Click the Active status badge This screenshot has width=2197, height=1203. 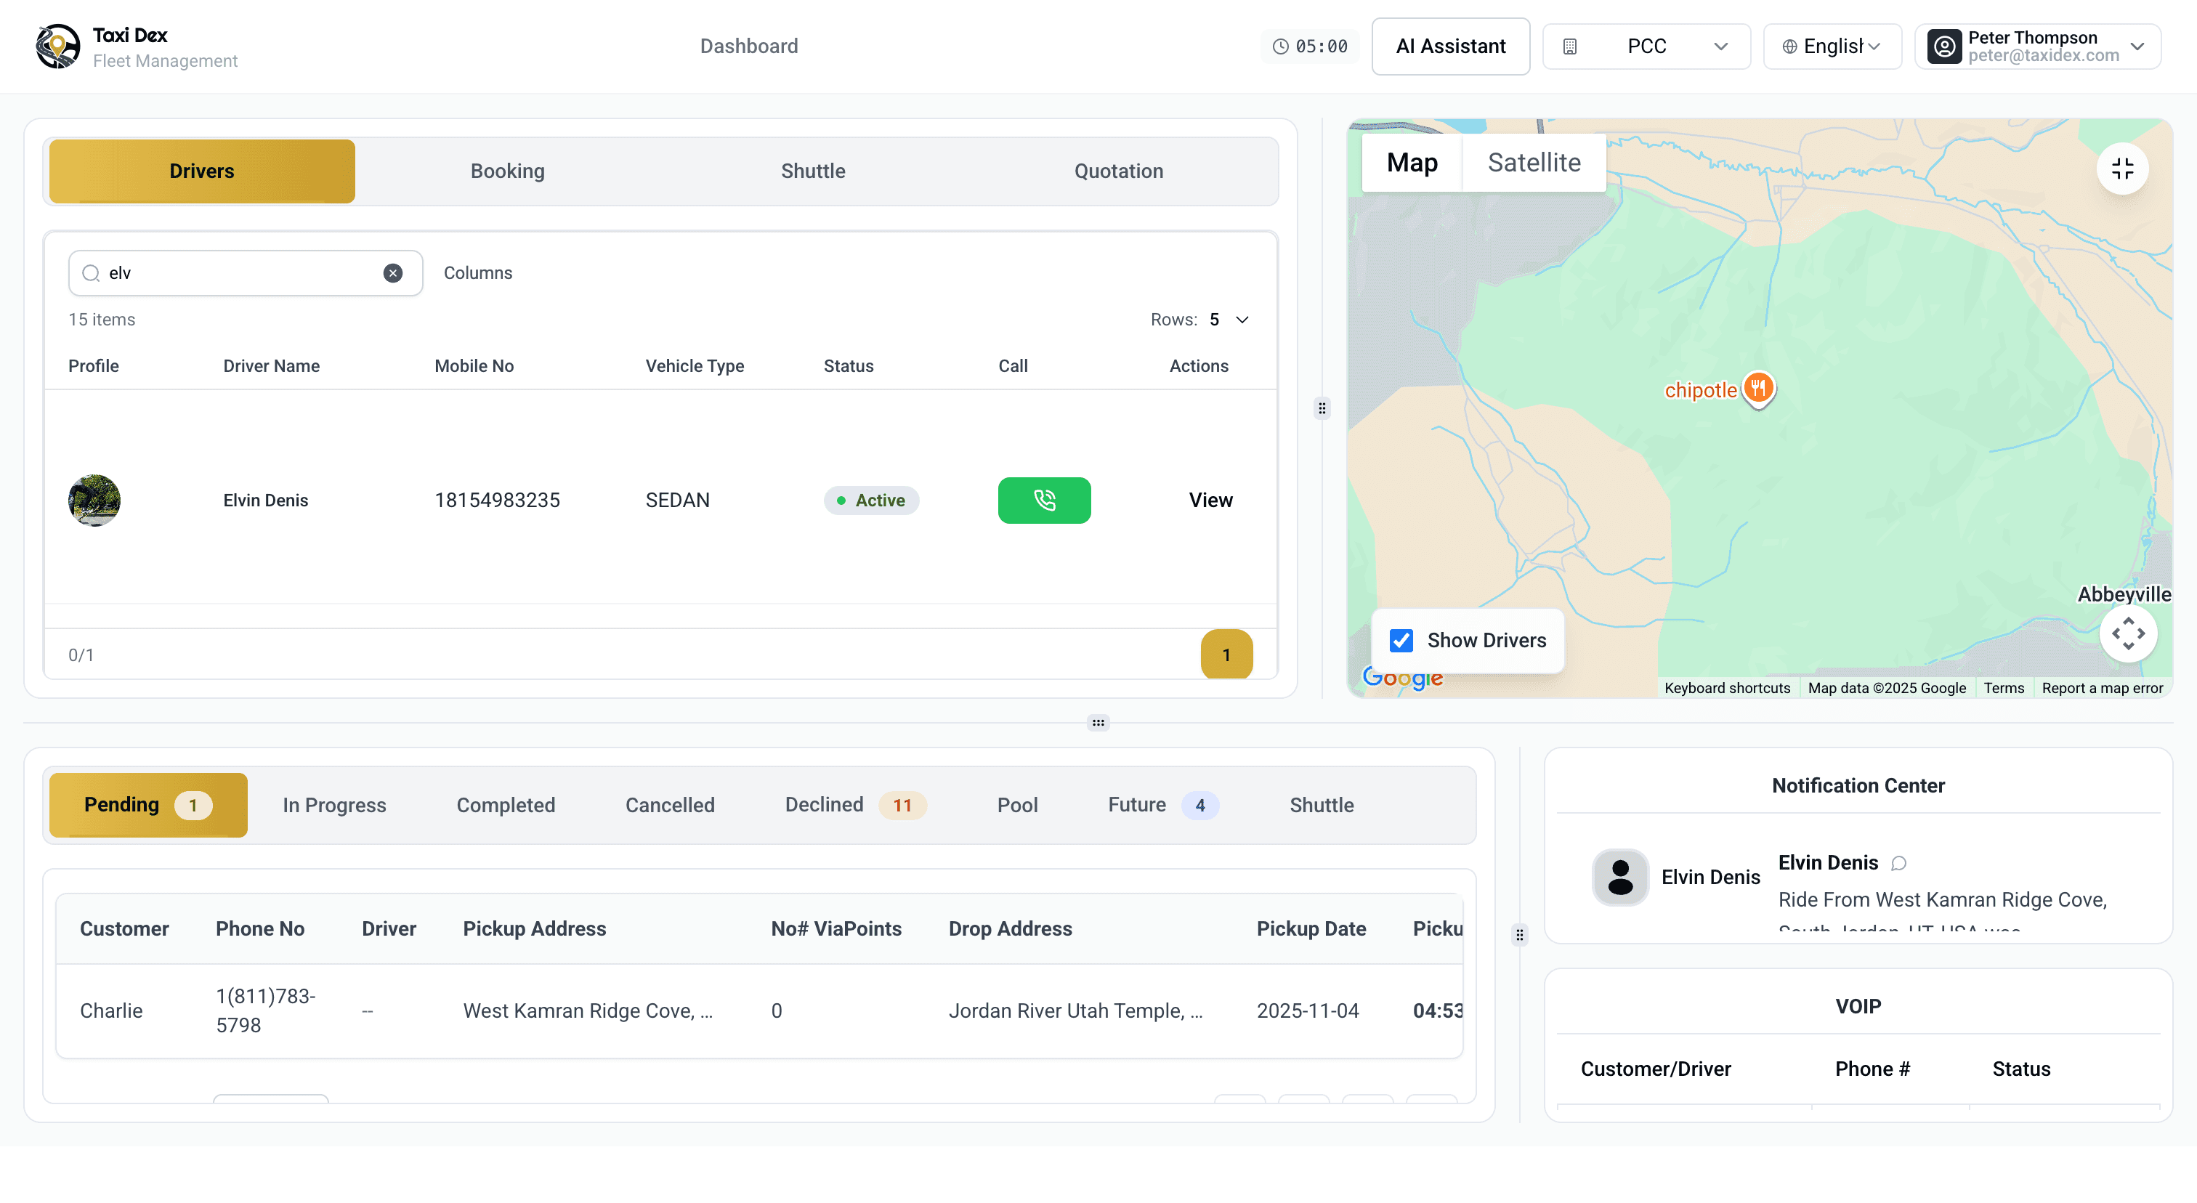[871, 501]
